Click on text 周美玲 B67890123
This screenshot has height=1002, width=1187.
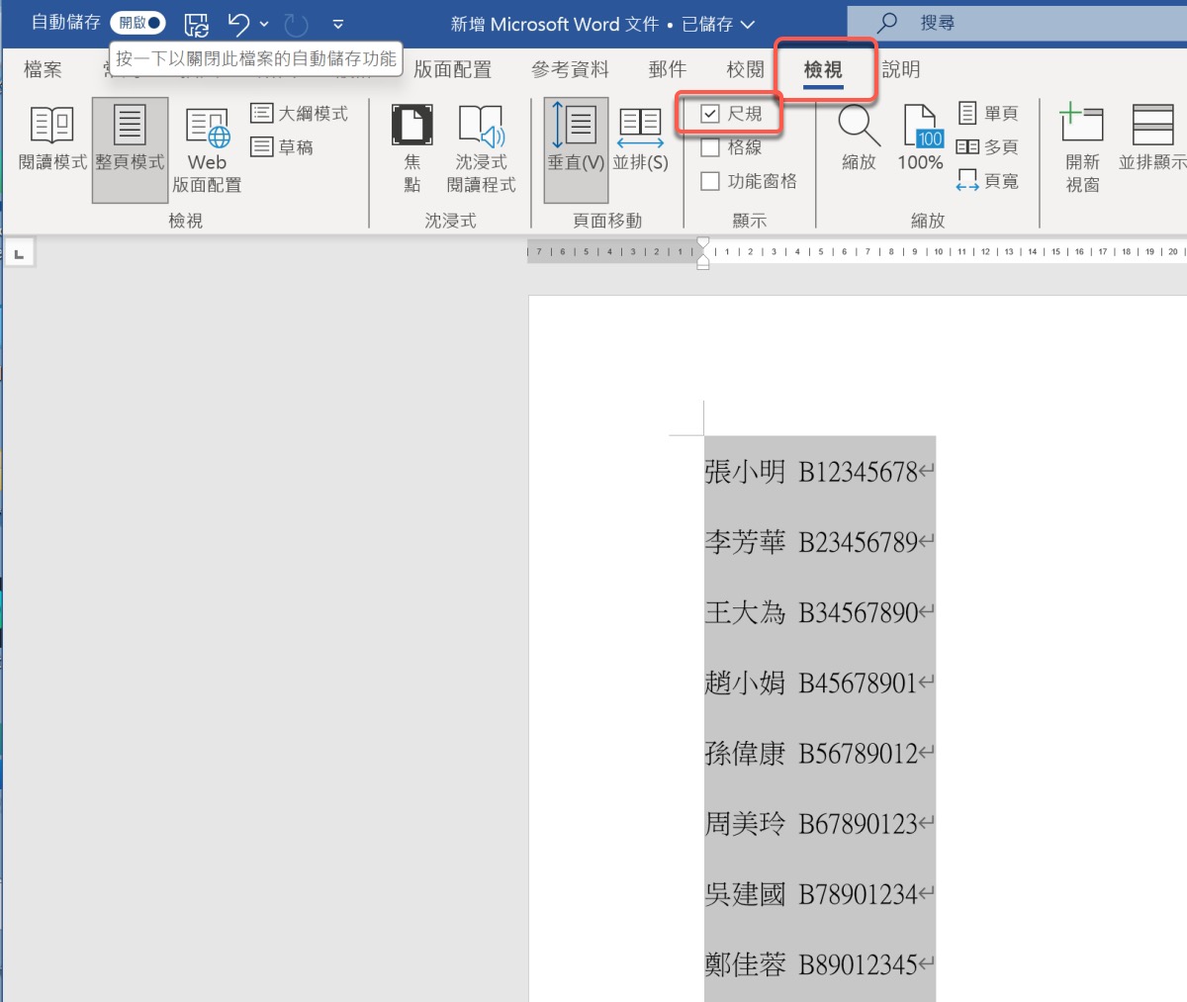pos(811,823)
